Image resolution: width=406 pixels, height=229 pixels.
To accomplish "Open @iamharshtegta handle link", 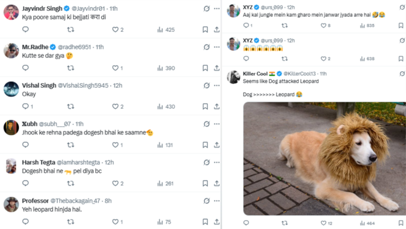I will (78, 163).
